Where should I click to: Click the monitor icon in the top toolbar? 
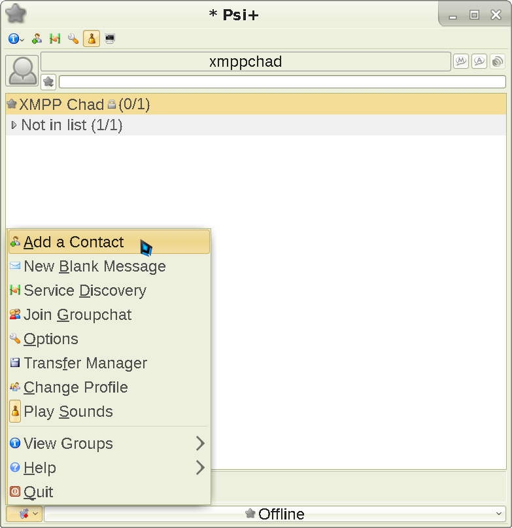(x=110, y=39)
